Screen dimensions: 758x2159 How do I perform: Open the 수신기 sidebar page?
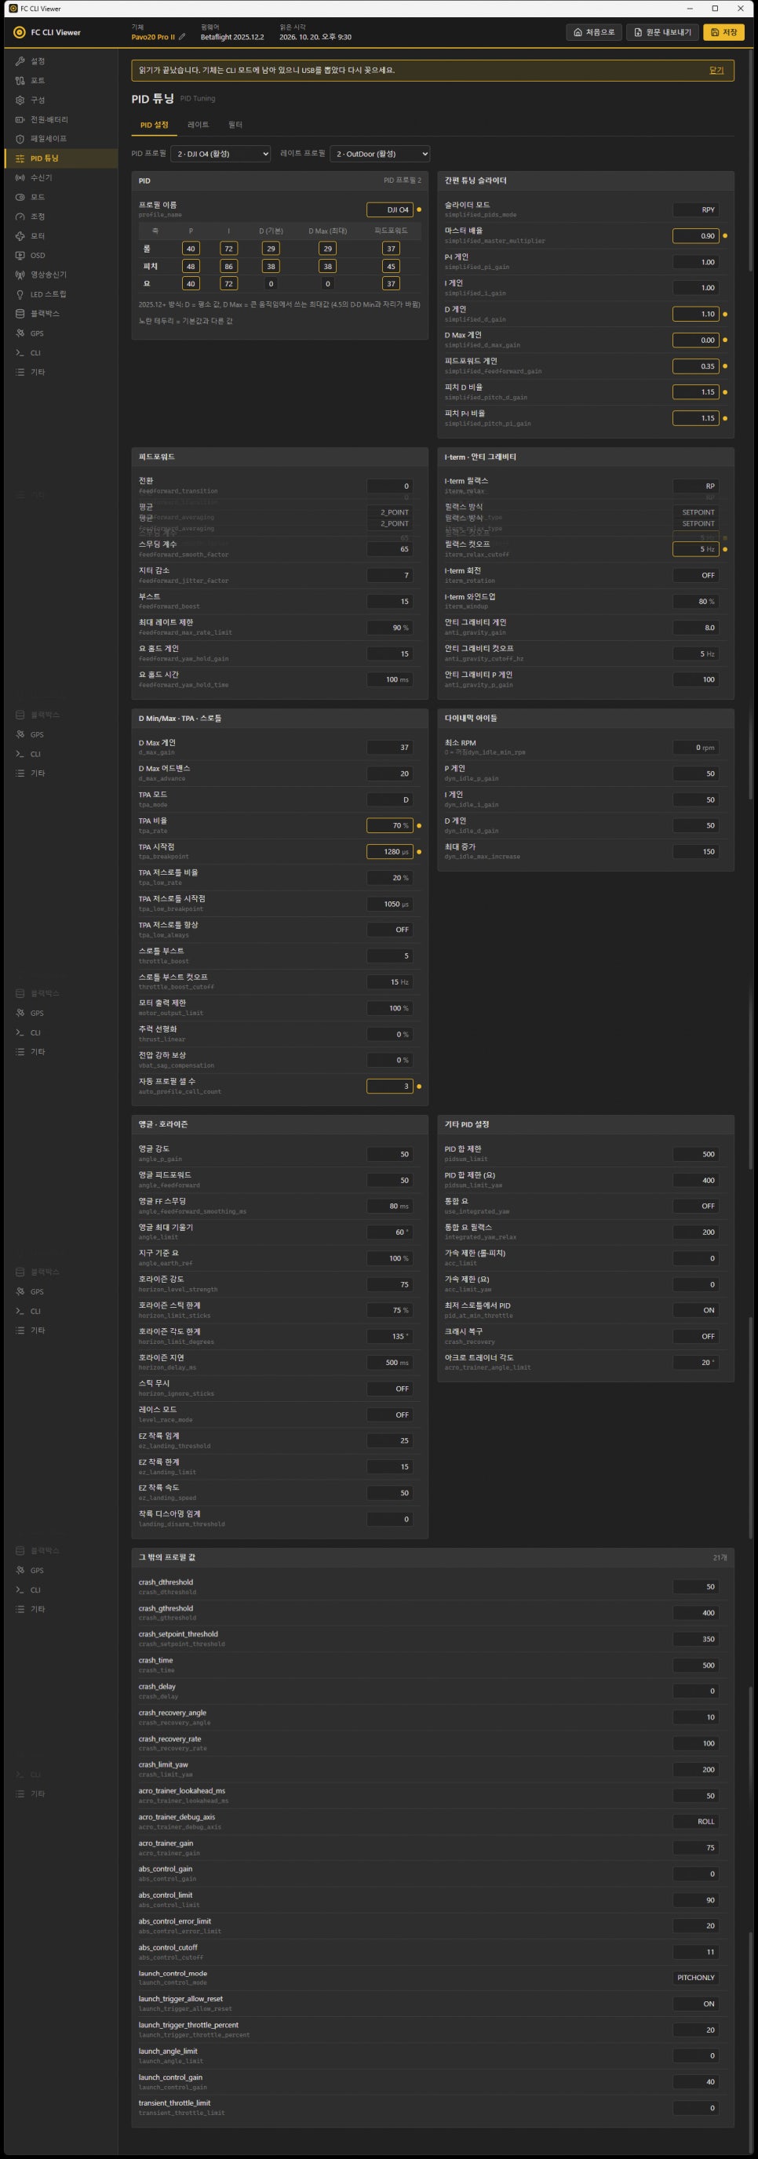click(x=60, y=177)
